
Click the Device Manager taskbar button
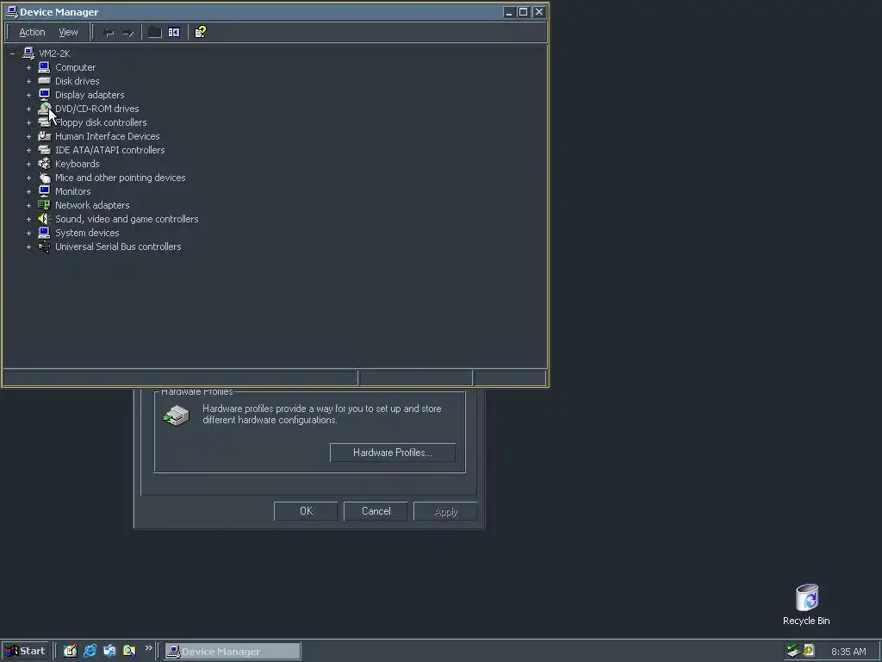point(233,652)
